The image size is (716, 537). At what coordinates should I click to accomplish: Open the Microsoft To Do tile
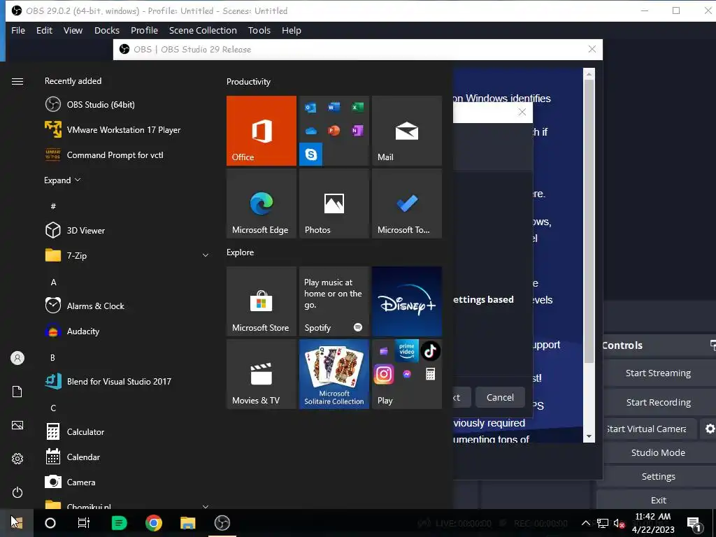pos(407,203)
